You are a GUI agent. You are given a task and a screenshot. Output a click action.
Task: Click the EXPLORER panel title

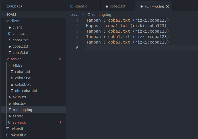pyautogui.click(x=14, y=6)
